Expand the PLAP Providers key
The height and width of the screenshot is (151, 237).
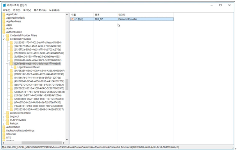(4, 120)
